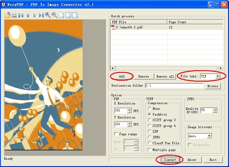
Task: Enable the Page range checkbox
Action: (116, 134)
